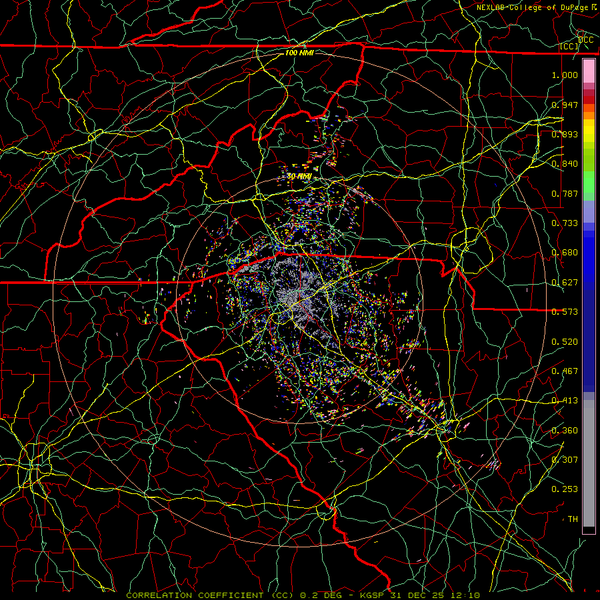The width and height of the screenshot is (600, 600).
Task: Select the 0.520 legend value
Action: (565, 342)
